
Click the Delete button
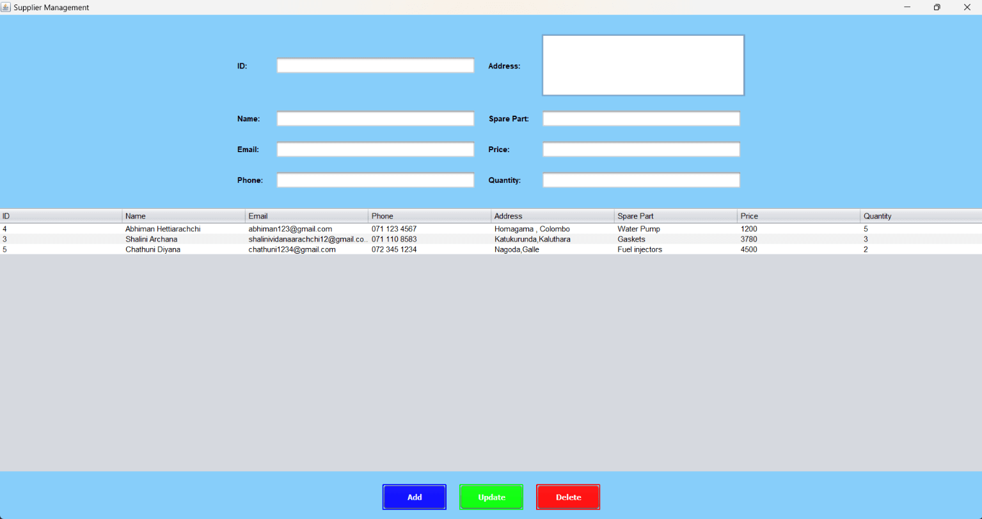tap(567, 497)
